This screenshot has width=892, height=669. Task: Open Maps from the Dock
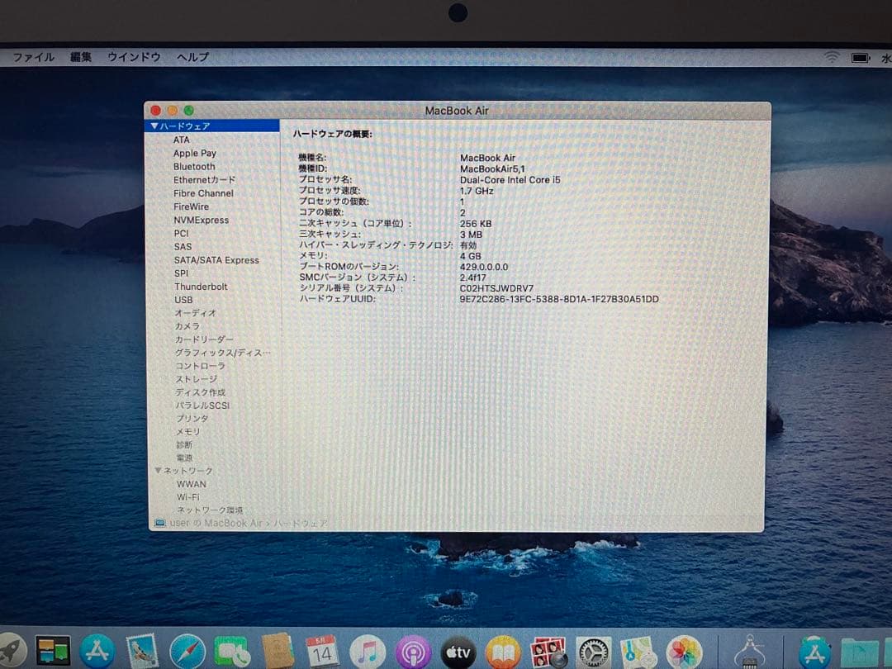[640, 651]
